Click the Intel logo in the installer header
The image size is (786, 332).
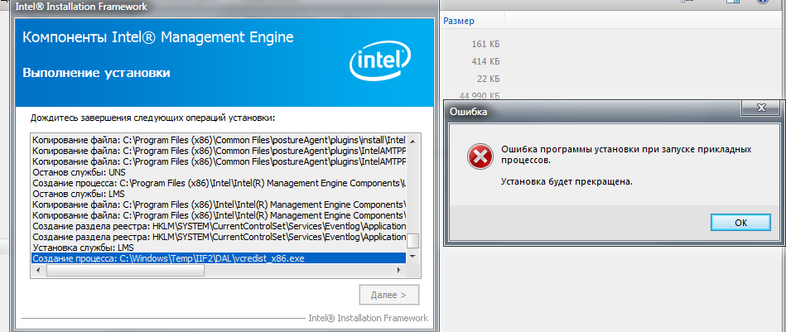(379, 60)
